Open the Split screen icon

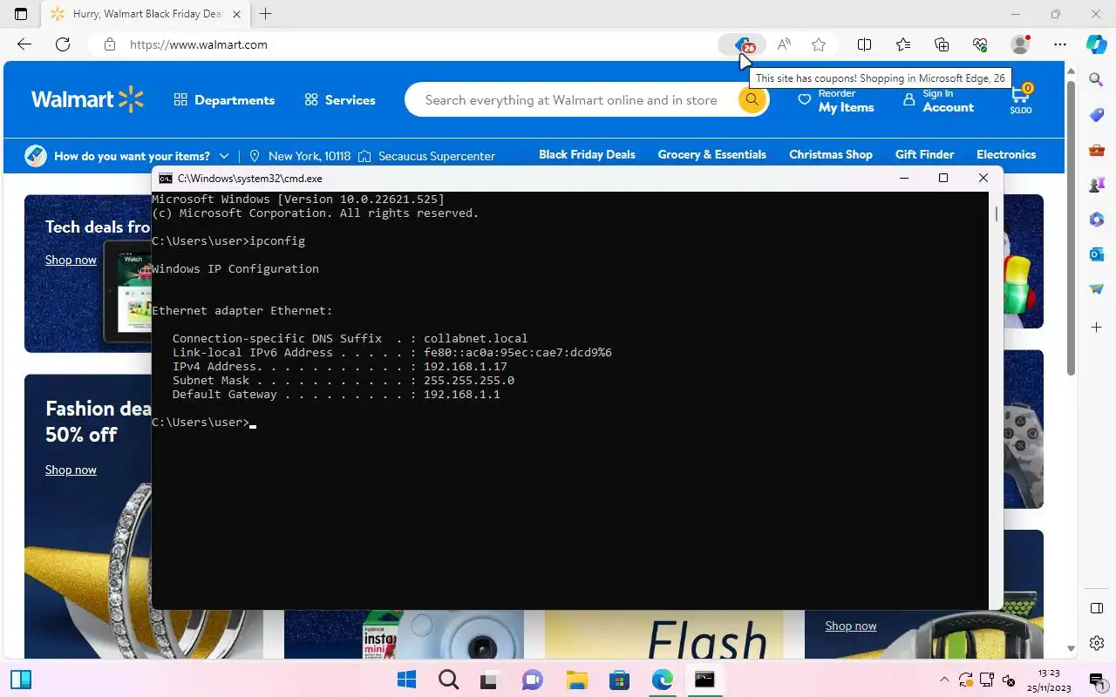[865, 44]
